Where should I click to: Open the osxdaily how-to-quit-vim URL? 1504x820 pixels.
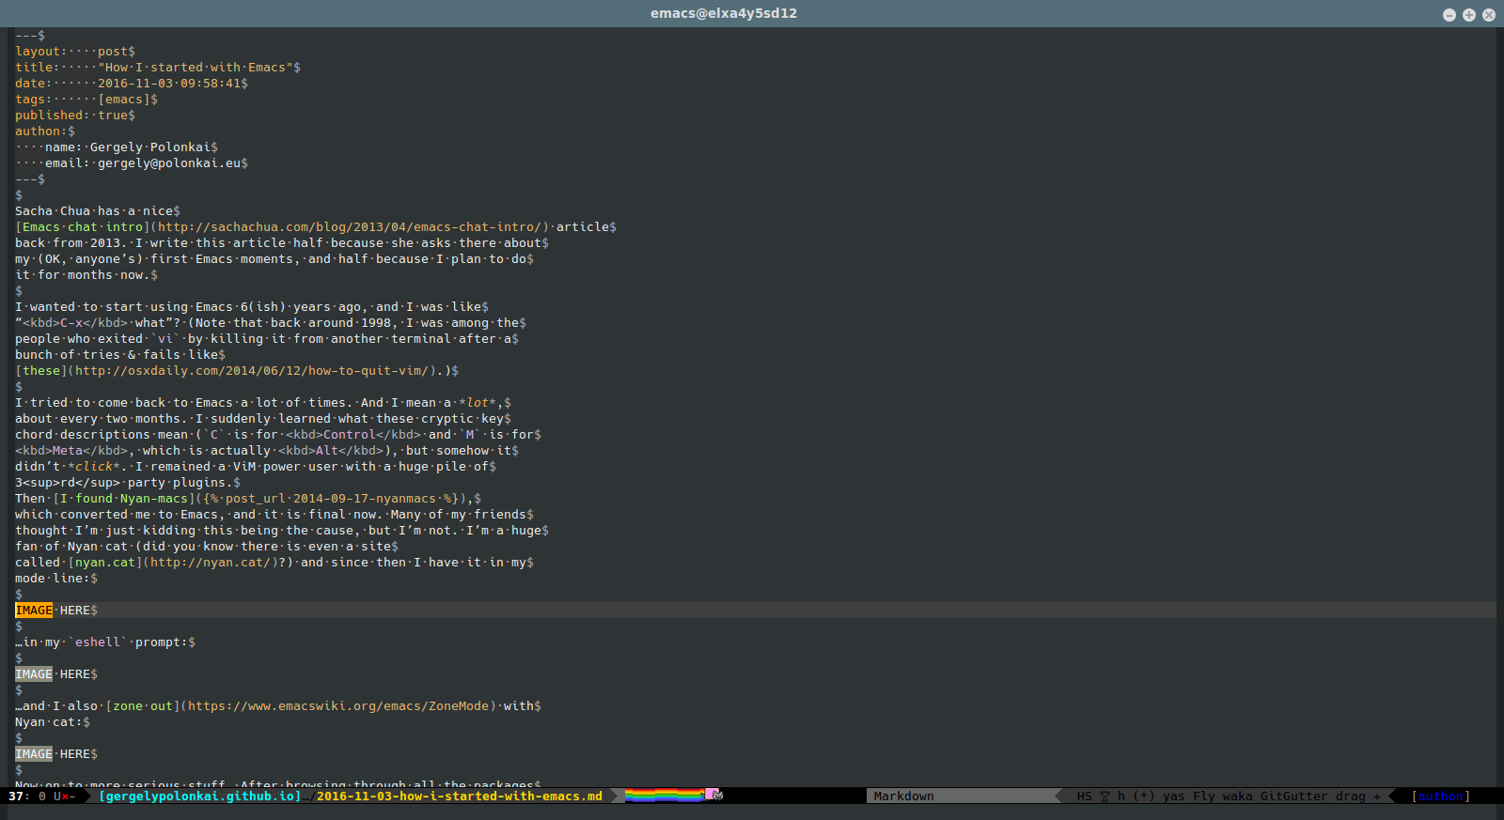tap(252, 371)
